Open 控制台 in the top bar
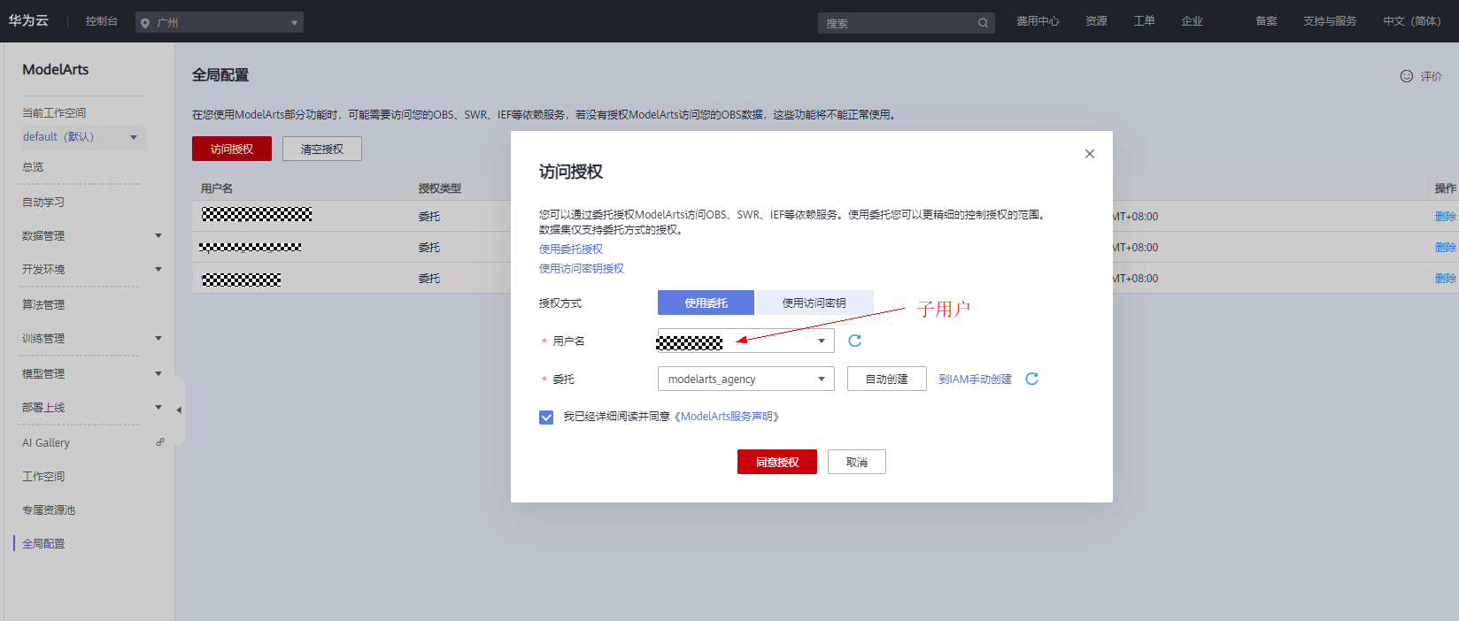Viewport: 1459px width, 621px height. [x=102, y=21]
